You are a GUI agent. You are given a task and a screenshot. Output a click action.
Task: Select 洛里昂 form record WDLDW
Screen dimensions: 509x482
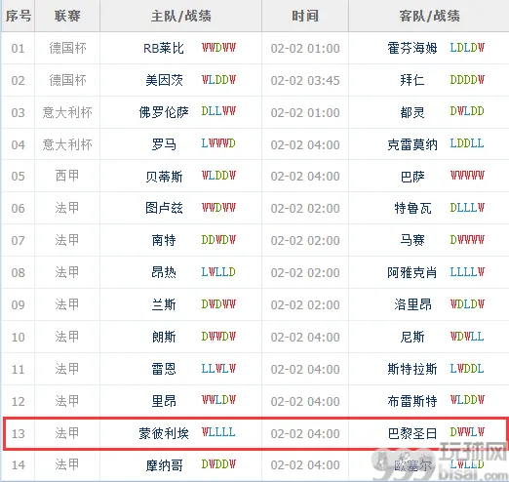(x=467, y=303)
